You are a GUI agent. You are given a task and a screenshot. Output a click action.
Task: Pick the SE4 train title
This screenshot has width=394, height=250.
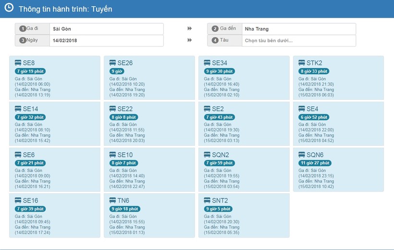pos(312,109)
